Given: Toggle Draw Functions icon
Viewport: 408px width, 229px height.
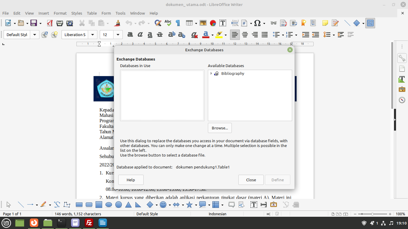Looking at the screenshot, I should [x=371, y=23].
